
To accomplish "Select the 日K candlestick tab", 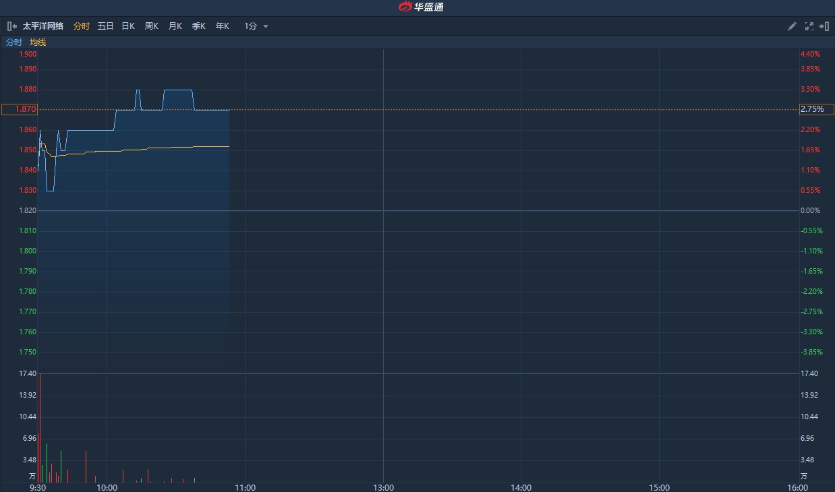I will click(128, 26).
